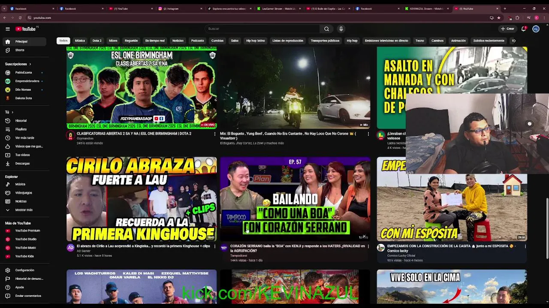Image resolution: width=549 pixels, height=308 pixels.
Task: Expand the Suscripciones section
Action: click(18, 64)
